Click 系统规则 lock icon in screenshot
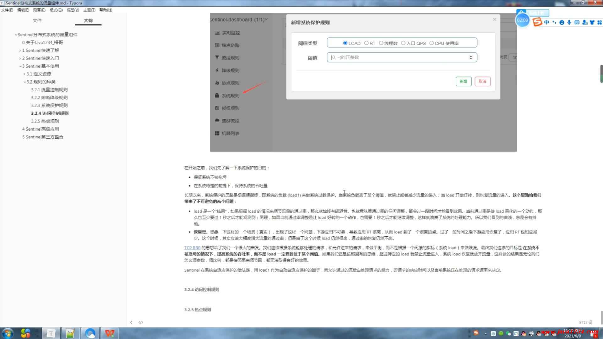The height and width of the screenshot is (339, 603). [x=217, y=95]
